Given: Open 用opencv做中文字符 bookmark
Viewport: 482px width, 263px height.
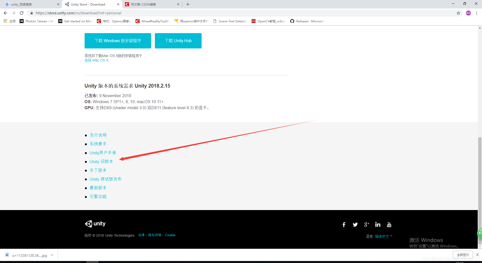Looking at the screenshot, I should click(191, 21).
